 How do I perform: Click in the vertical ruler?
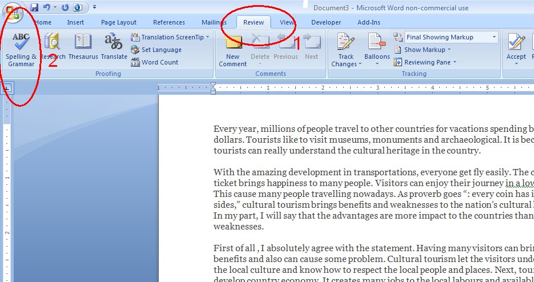[x=7, y=188]
